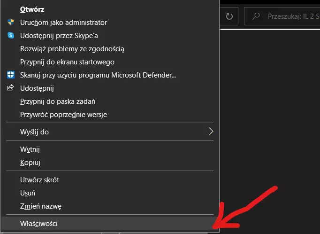Click the magnifier search icon

256,16
